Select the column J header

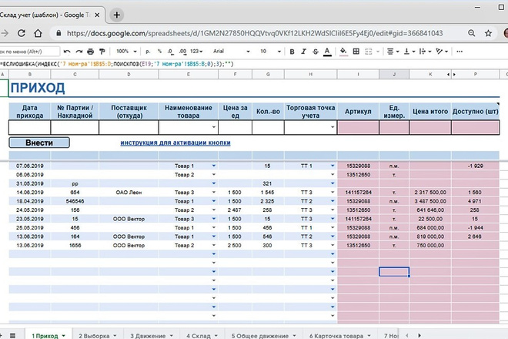pos(394,74)
